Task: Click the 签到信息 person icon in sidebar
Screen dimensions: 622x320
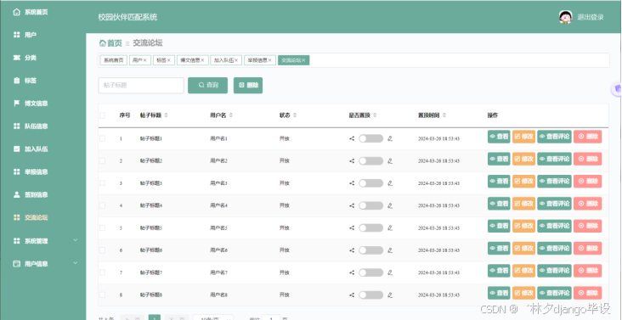Action: 16,194
